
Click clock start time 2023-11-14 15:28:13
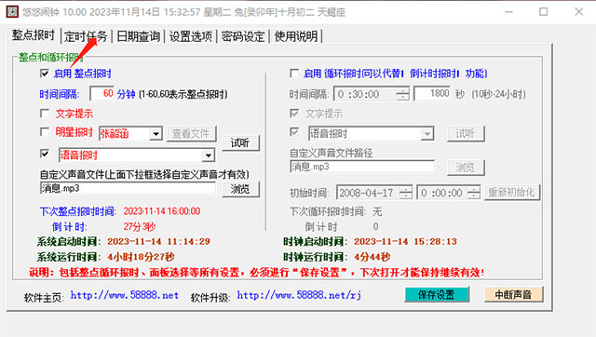tap(405, 242)
